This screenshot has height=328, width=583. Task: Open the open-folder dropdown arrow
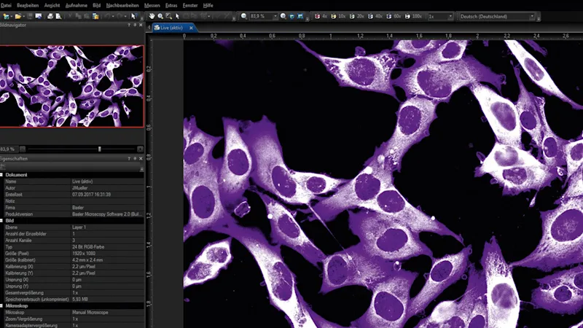24,16
